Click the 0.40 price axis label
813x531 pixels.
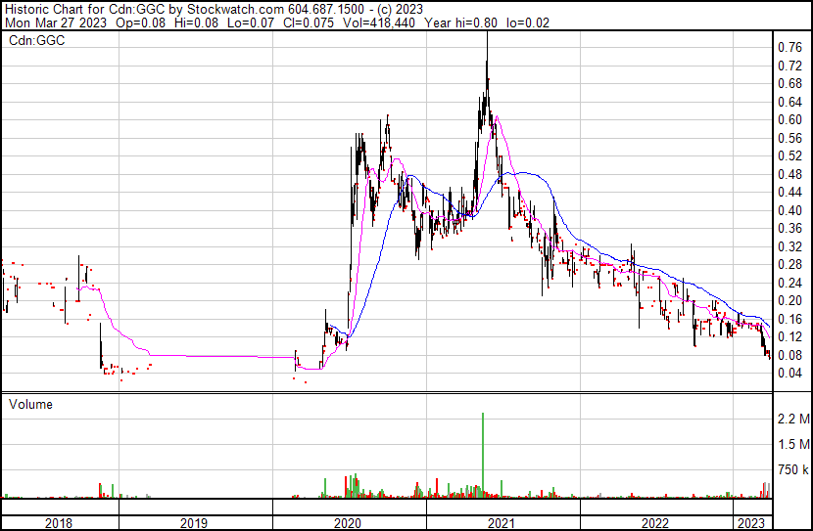pyautogui.click(x=789, y=210)
